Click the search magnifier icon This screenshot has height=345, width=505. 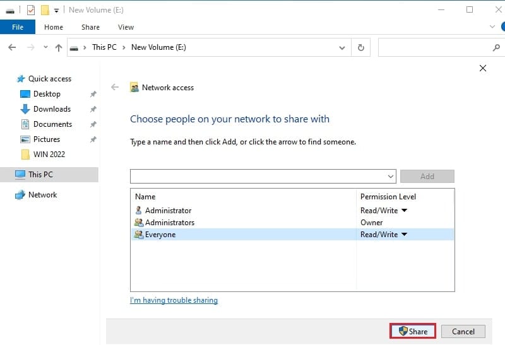(x=496, y=47)
